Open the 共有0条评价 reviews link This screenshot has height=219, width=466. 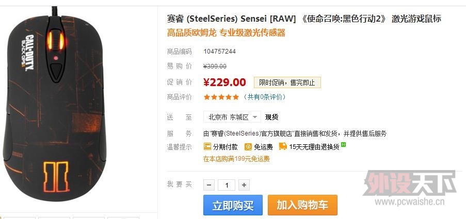pyautogui.click(x=265, y=97)
